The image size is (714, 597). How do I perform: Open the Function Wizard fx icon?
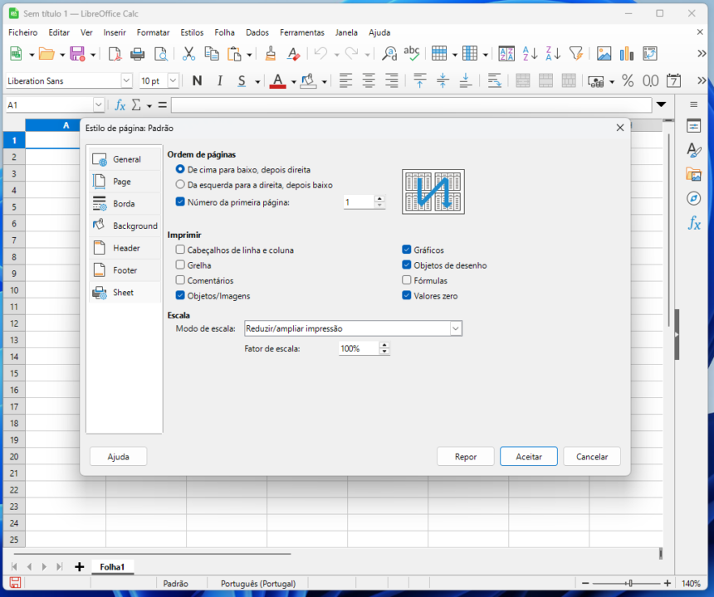click(120, 105)
